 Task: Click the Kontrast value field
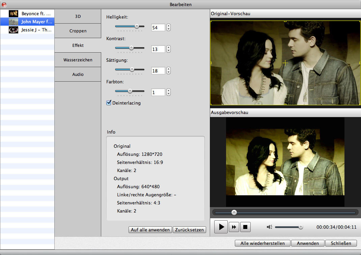pos(158,49)
